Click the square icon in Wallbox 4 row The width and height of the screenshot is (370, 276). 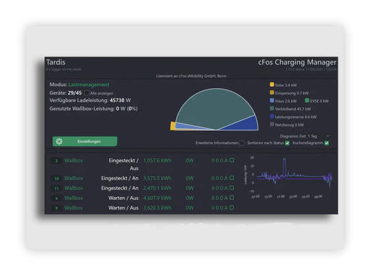[x=232, y=198]
